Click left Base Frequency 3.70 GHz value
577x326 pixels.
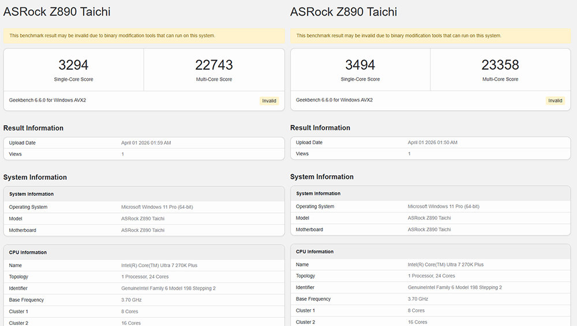coord(132,300)
